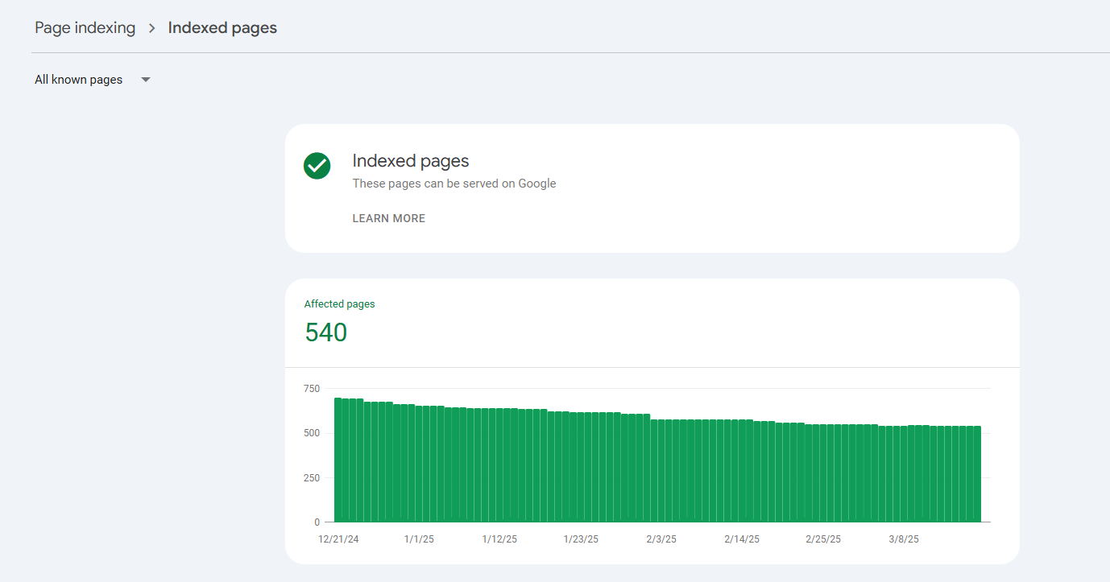Click the "These pages can be served" description

[454, 184]
